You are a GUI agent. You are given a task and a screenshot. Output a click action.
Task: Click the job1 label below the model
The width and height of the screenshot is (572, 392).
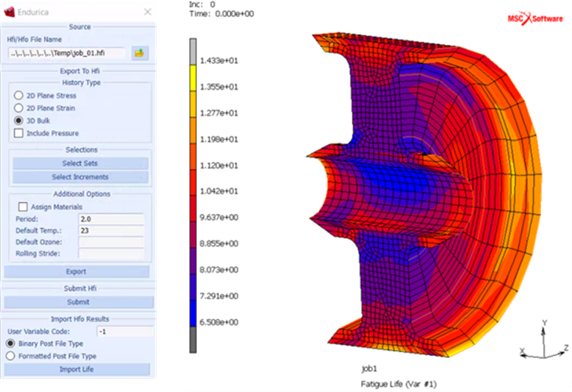pos(369,368)
